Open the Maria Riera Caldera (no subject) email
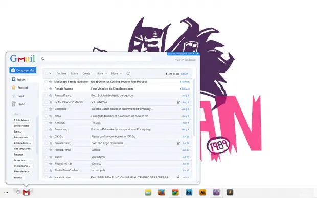Screen dimensions: 317x198 pos(117,170)
